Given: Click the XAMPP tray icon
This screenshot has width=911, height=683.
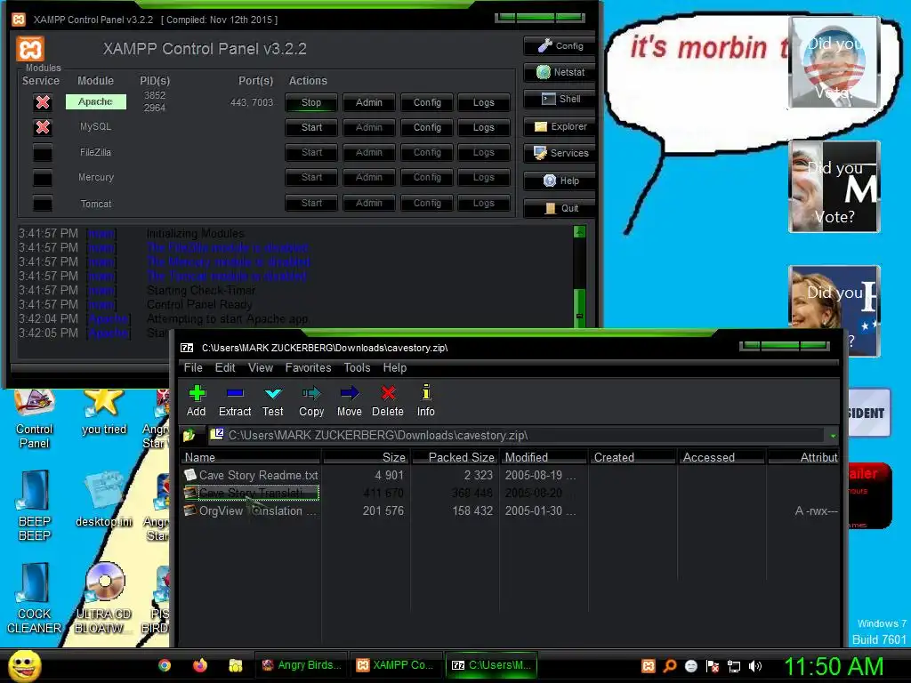Looking at the screenshot, I should pos(649,665).
